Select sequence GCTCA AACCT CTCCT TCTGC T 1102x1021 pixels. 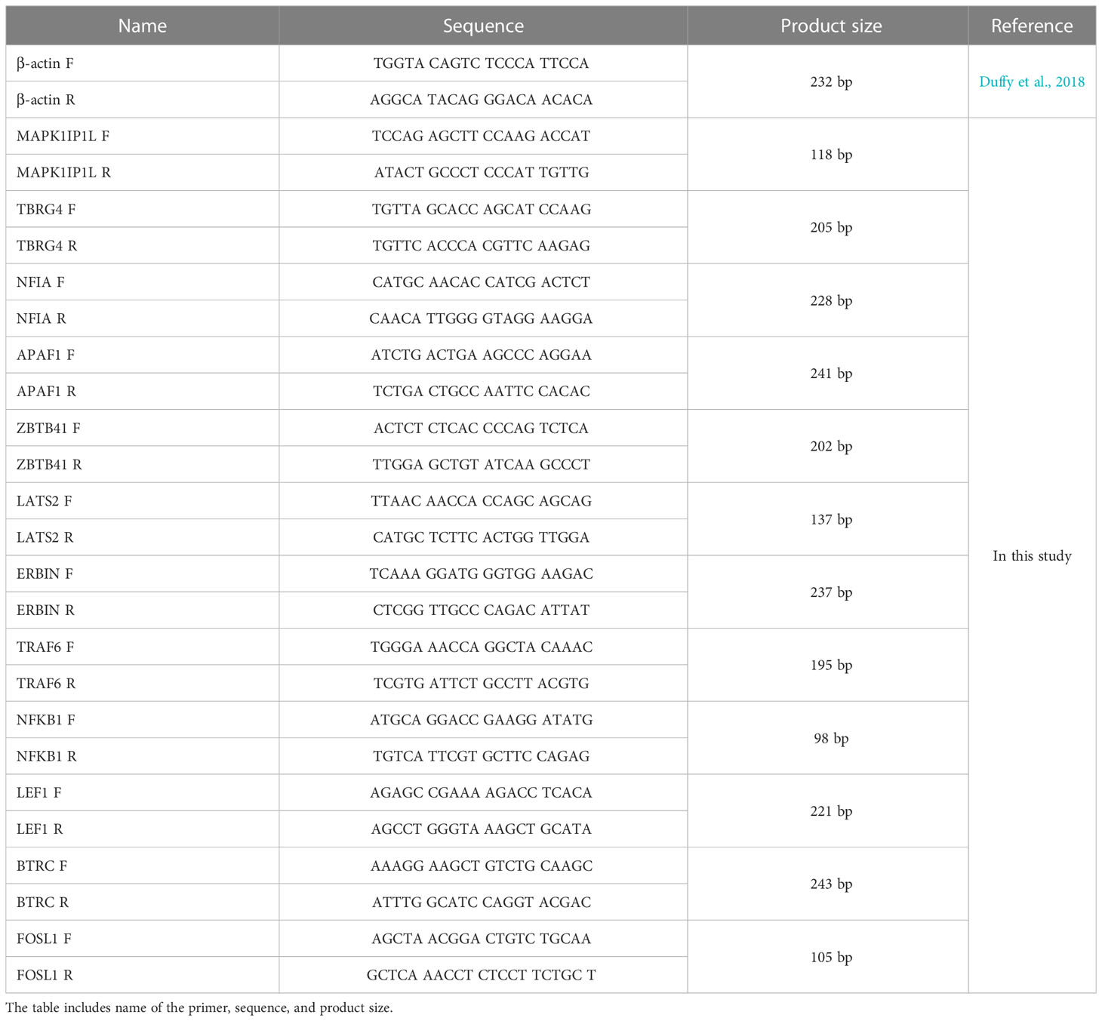(482, 975)
